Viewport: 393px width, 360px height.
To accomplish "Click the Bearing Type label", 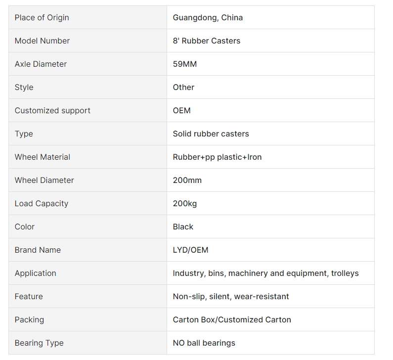I will (x=39, y=343).
